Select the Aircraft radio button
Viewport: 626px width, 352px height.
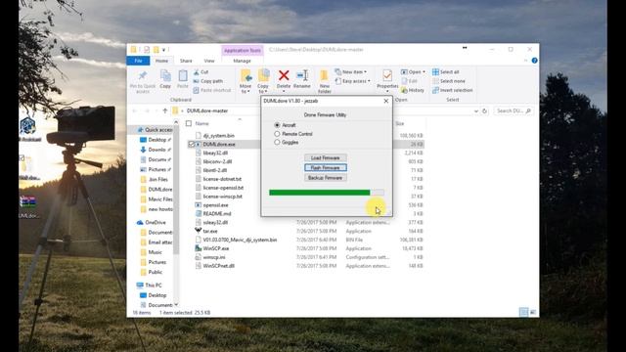(277, 125)
